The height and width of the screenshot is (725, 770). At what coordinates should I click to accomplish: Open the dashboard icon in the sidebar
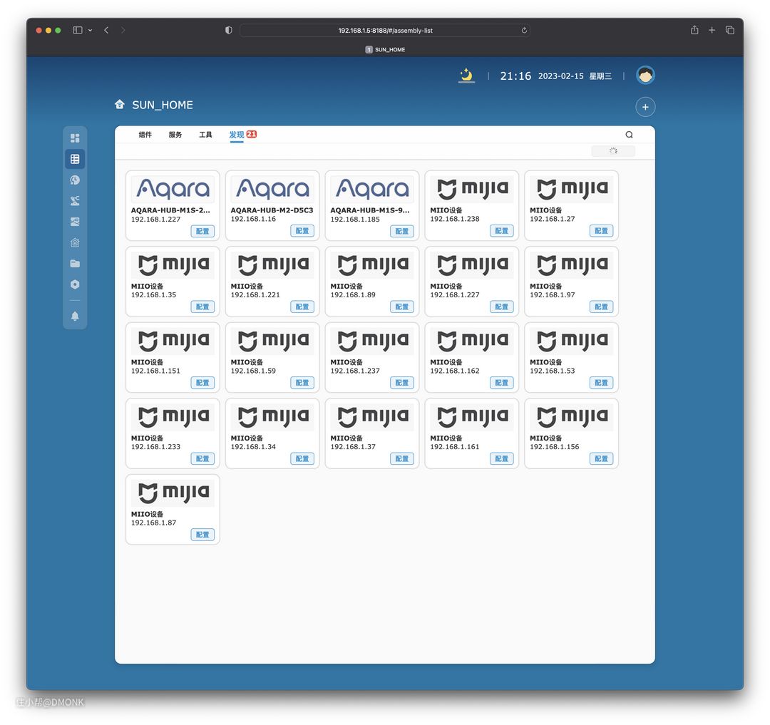tap(75, 138)
